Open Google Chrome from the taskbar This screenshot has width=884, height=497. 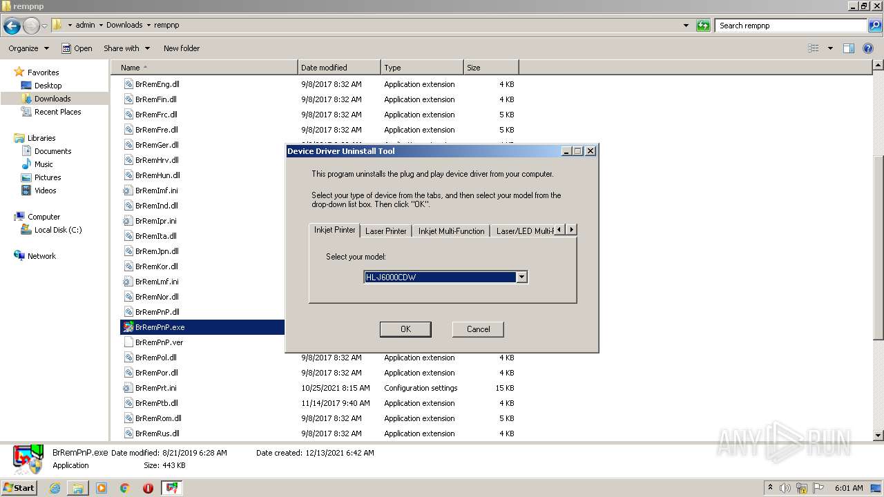click(125, 488)
